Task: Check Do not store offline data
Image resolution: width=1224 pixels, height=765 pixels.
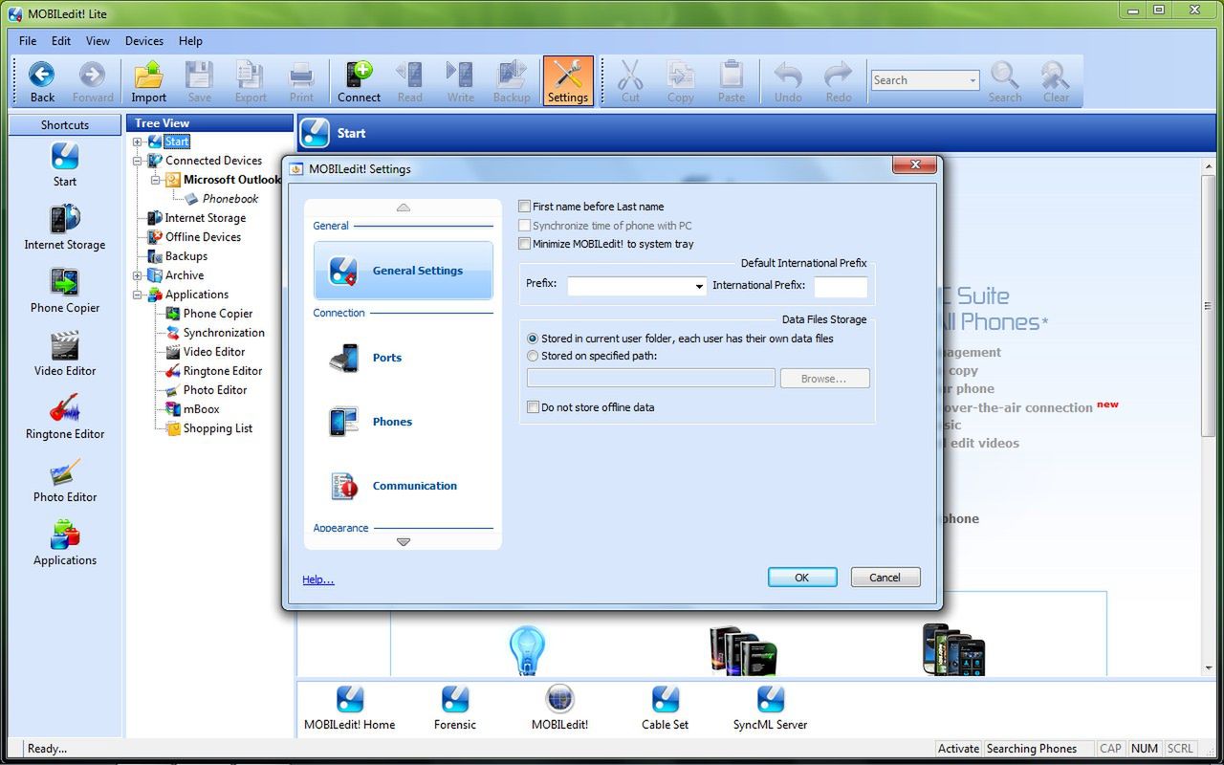Action: (533, 407)
